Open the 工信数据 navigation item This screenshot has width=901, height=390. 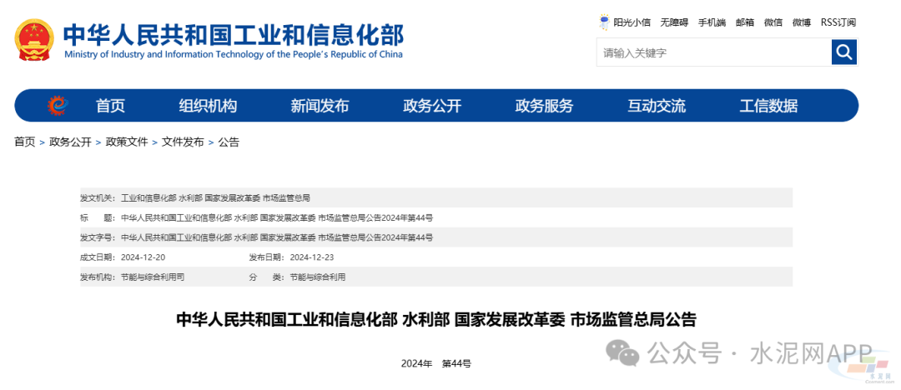tap(768, 106)
